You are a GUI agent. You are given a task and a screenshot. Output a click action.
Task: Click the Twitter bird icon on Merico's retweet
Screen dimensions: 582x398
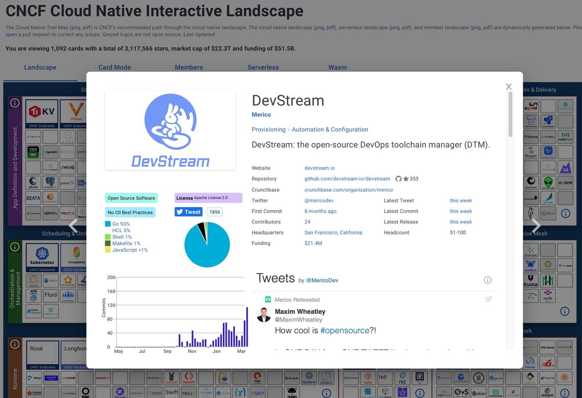point(488,299)
